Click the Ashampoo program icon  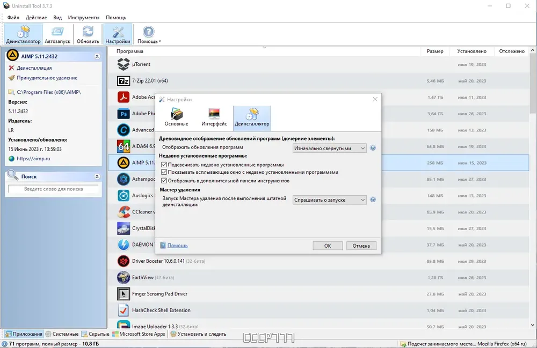tap(124, 179)
